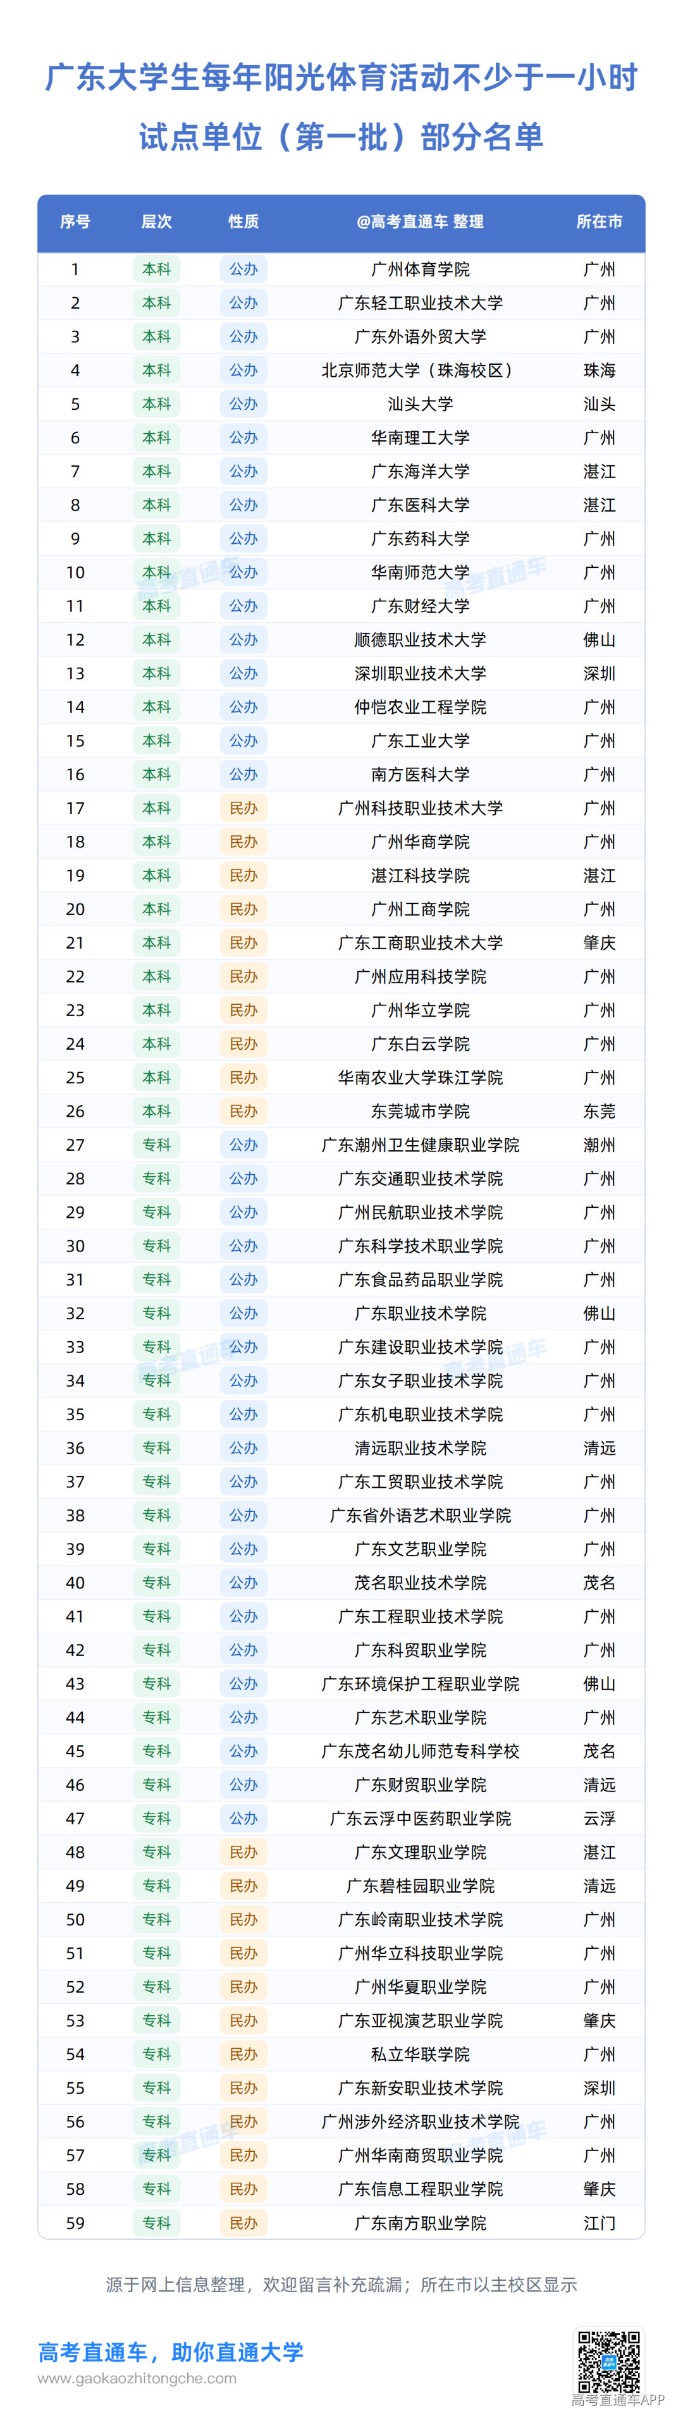
Task: Click 深圳职业技术大学
Action: (420, 673)
